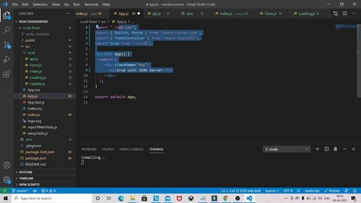Open the PROBLEMS panel tab
This screenshot has width=361, height=203.
tap(89, 149)
